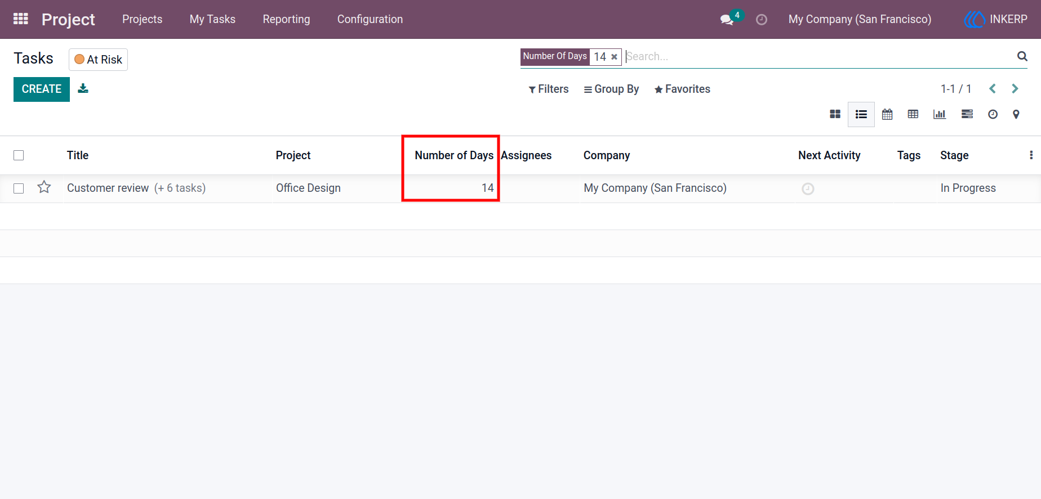Click next activity clock for Customer review
1041x499 pixels.
point(808,189)
